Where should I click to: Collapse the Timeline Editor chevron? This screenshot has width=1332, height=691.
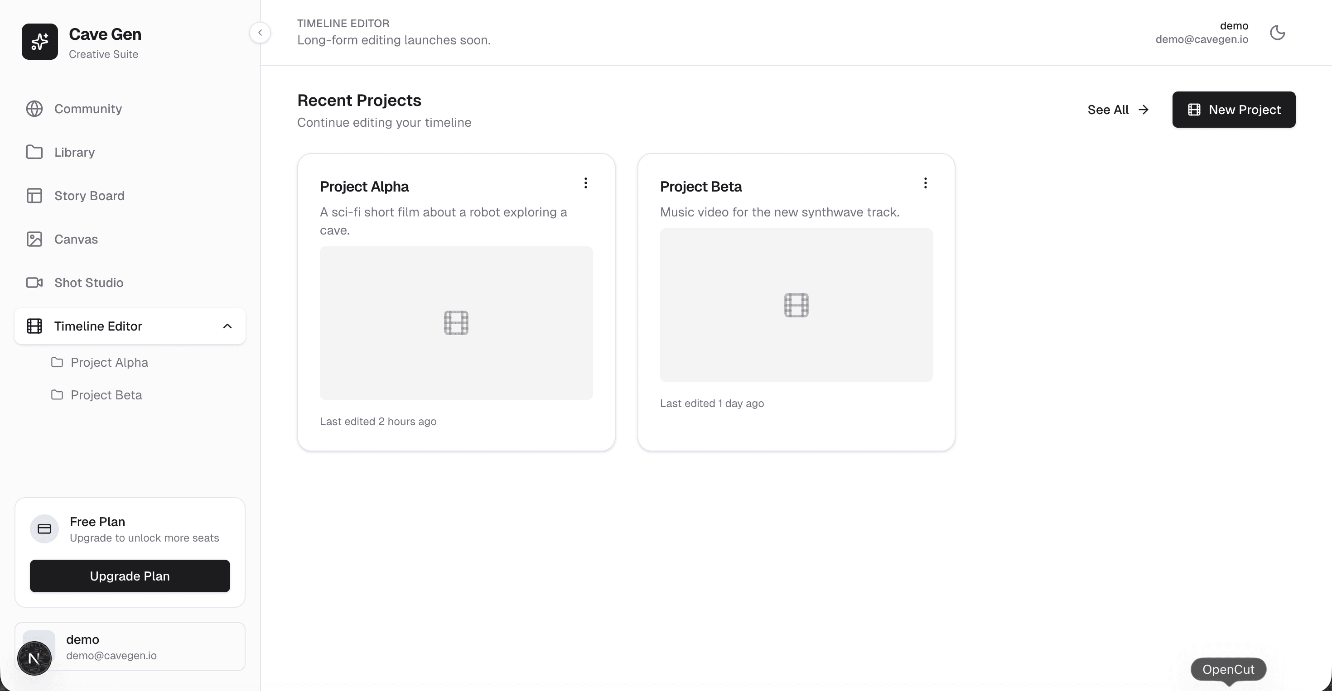click(x=227, y=326)
